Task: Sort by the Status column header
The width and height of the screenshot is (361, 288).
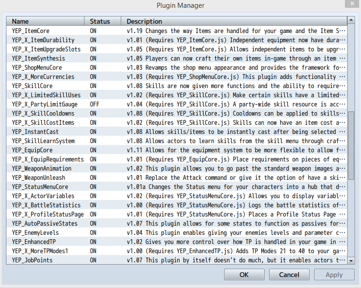Action: (103, 22)
